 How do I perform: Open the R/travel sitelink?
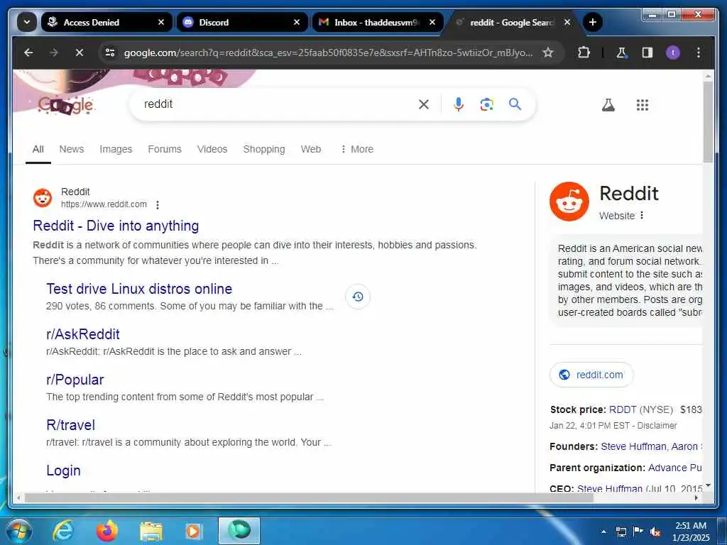70,425
